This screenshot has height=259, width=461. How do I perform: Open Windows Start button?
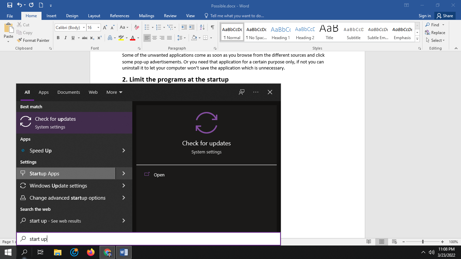(8, 252)
